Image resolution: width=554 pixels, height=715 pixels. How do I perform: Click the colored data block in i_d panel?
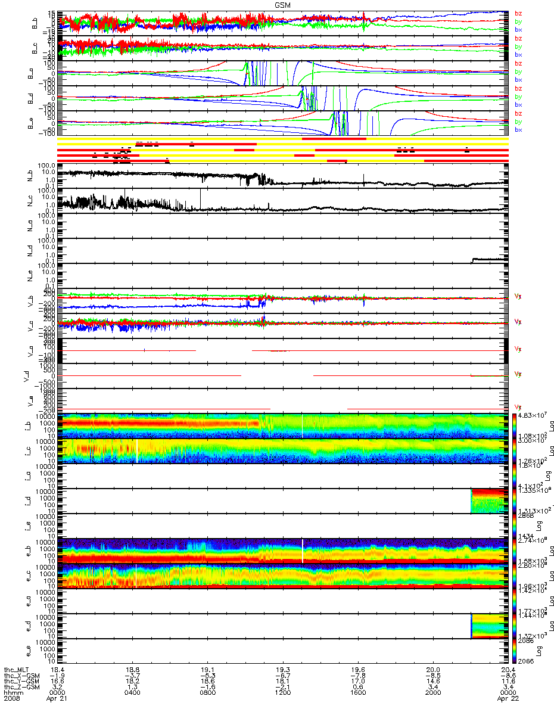pos(488,500)
